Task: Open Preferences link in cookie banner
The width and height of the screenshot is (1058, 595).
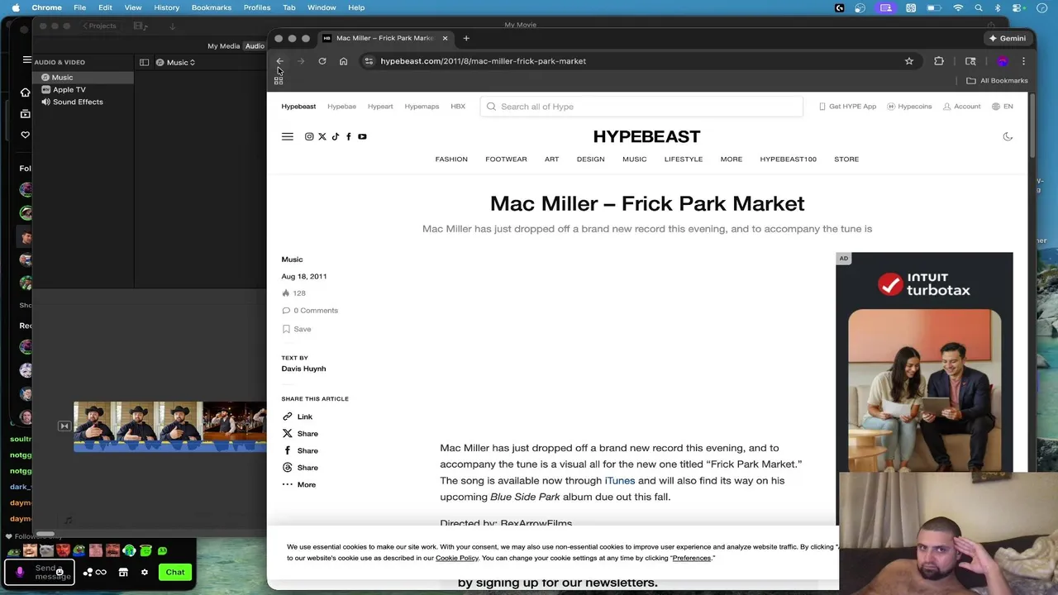Action: pos(692,559)
